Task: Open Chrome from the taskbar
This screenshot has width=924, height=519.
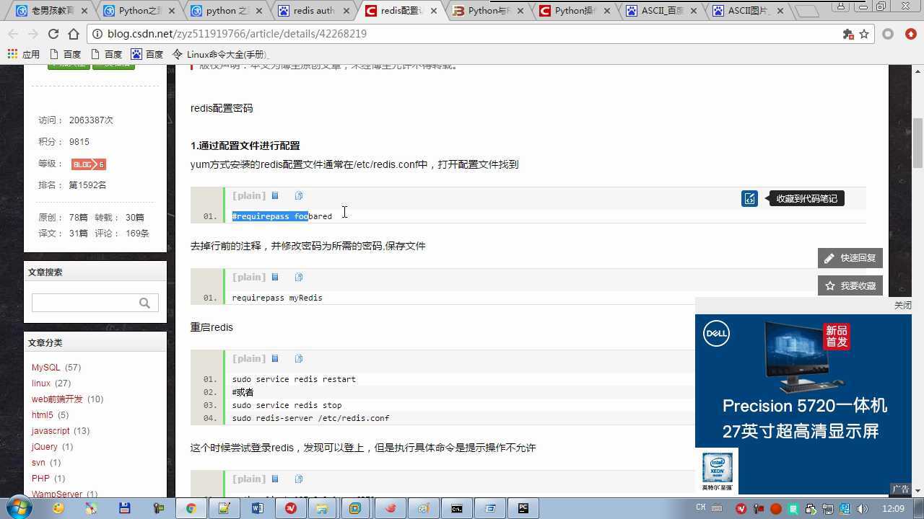Action: (191, 508)
